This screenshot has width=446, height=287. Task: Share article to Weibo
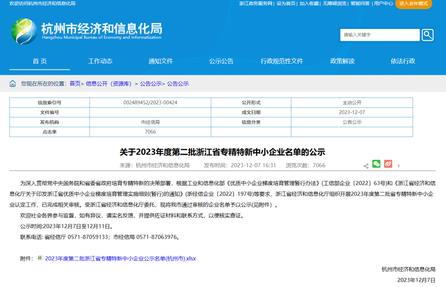387,164
